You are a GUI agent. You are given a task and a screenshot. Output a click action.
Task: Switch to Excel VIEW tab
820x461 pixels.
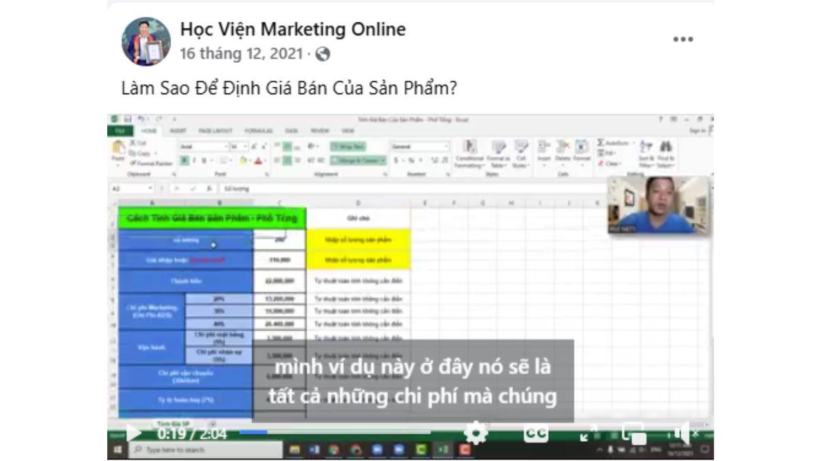tap(348, 130)
